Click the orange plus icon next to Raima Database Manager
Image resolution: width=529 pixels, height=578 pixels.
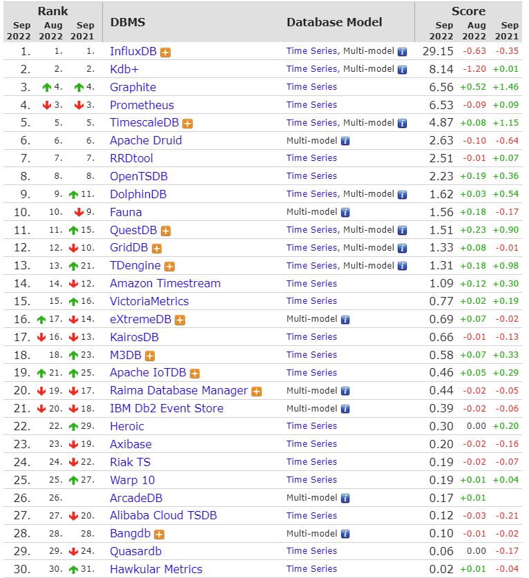tap(257, 392)
